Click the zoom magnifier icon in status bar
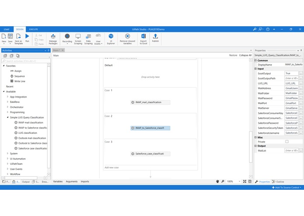The width and height of the screenshot is (304, 216). 223,181
